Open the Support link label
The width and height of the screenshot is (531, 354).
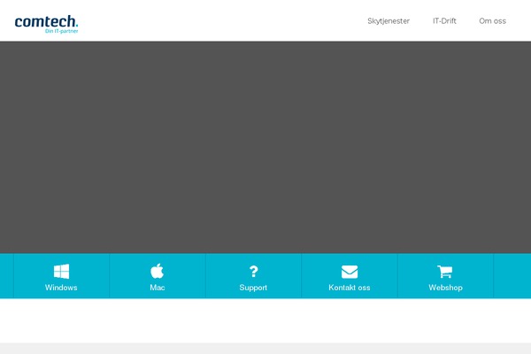coord(253,288)
